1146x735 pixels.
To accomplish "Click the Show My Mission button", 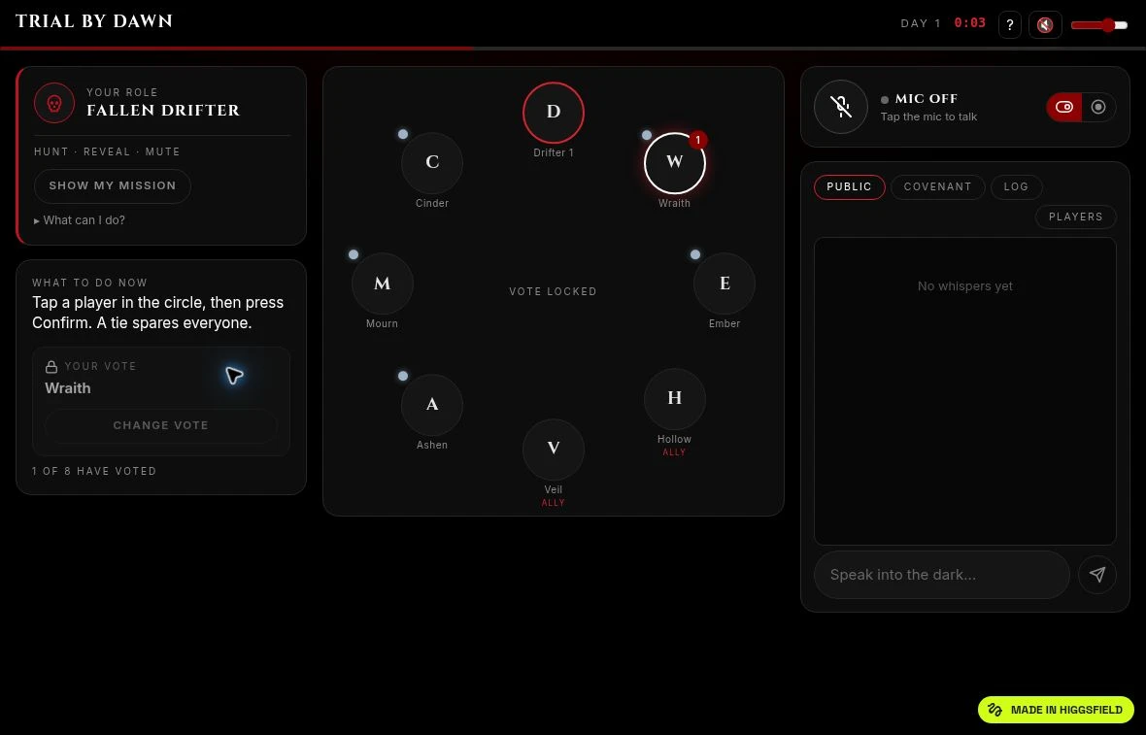I will (x=113, y=185).
